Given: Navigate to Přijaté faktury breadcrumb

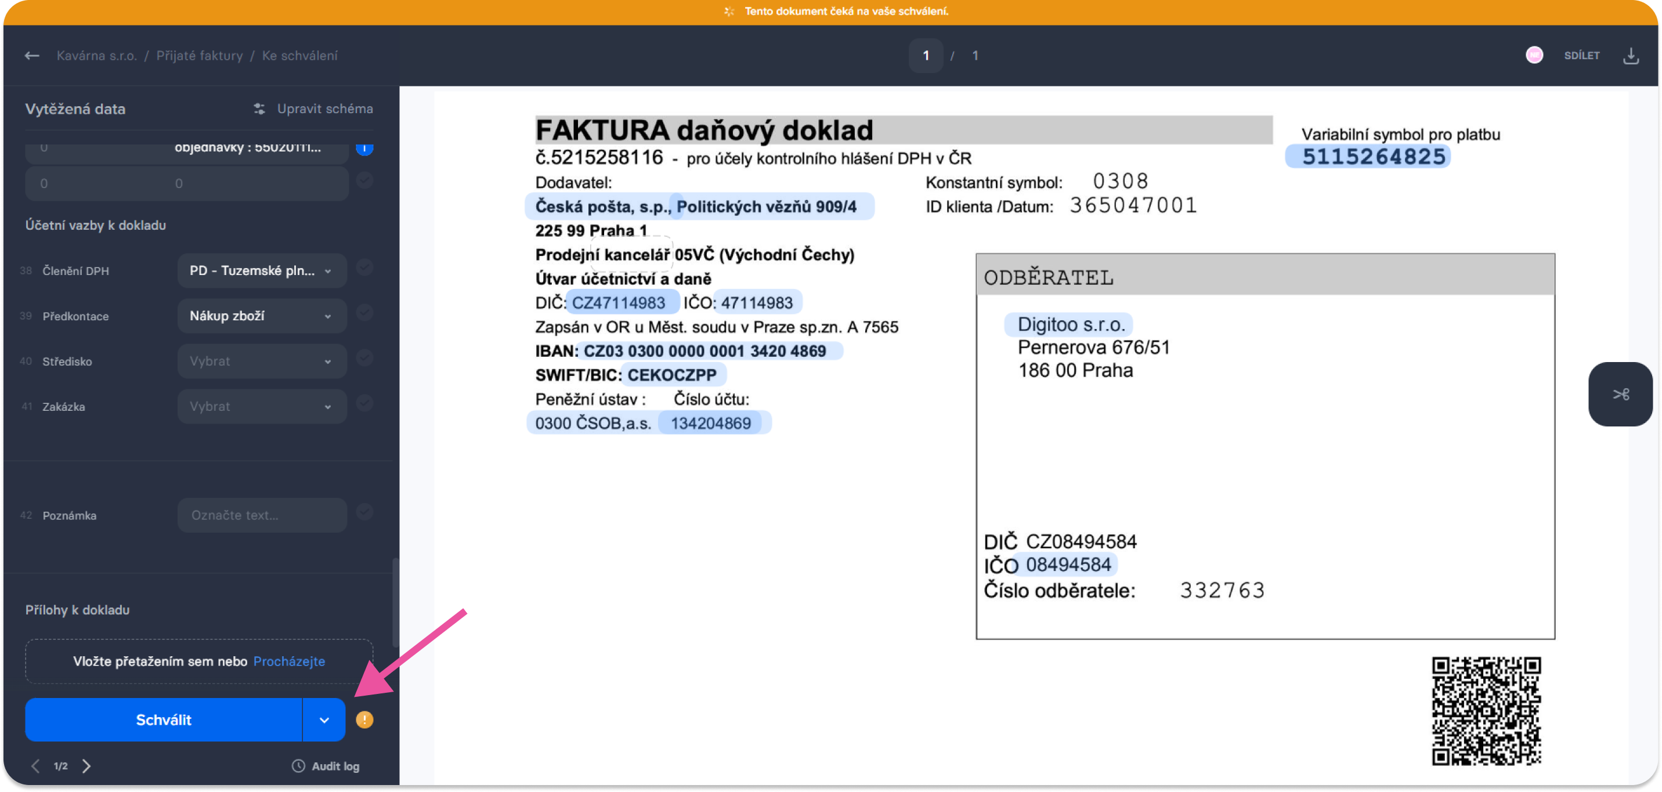Looking at the screenshot, I should [x=200, y=56].
